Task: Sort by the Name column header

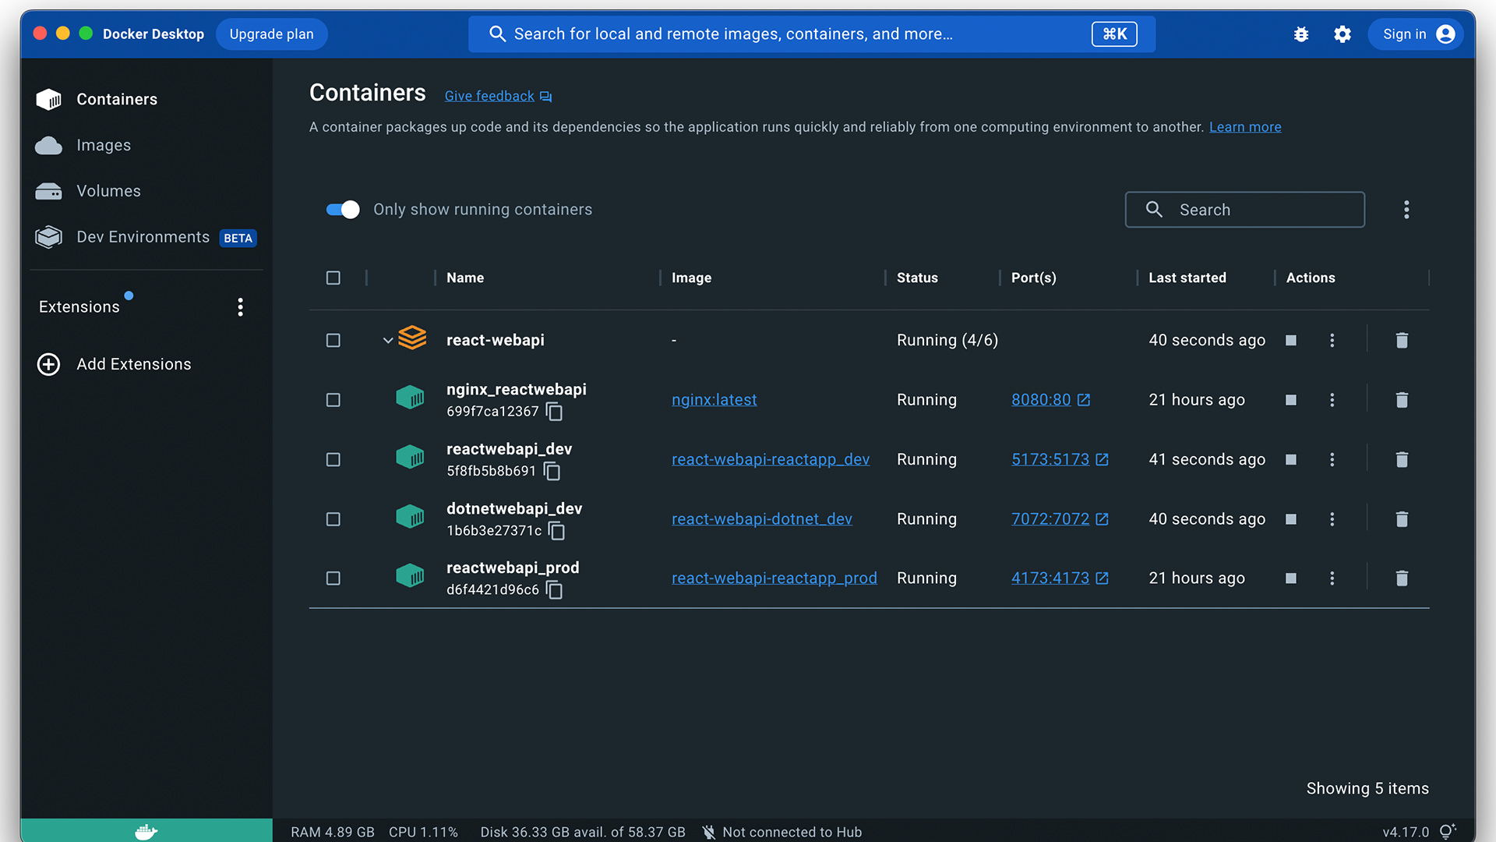Action: click(465, 278)
